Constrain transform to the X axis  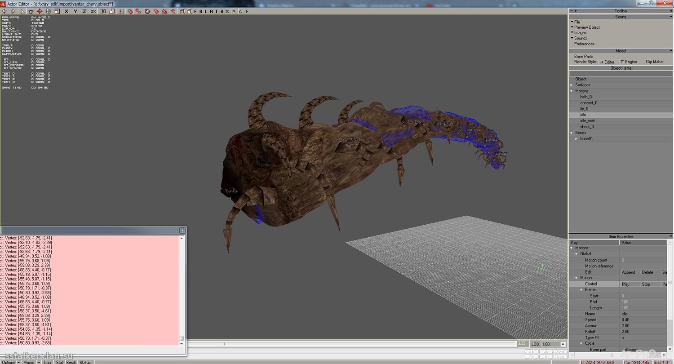point(67,11)
